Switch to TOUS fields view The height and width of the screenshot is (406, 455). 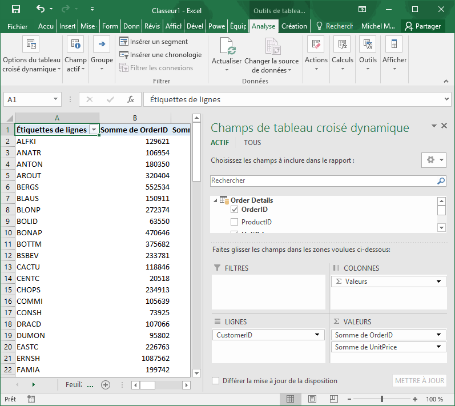[252, 143]
